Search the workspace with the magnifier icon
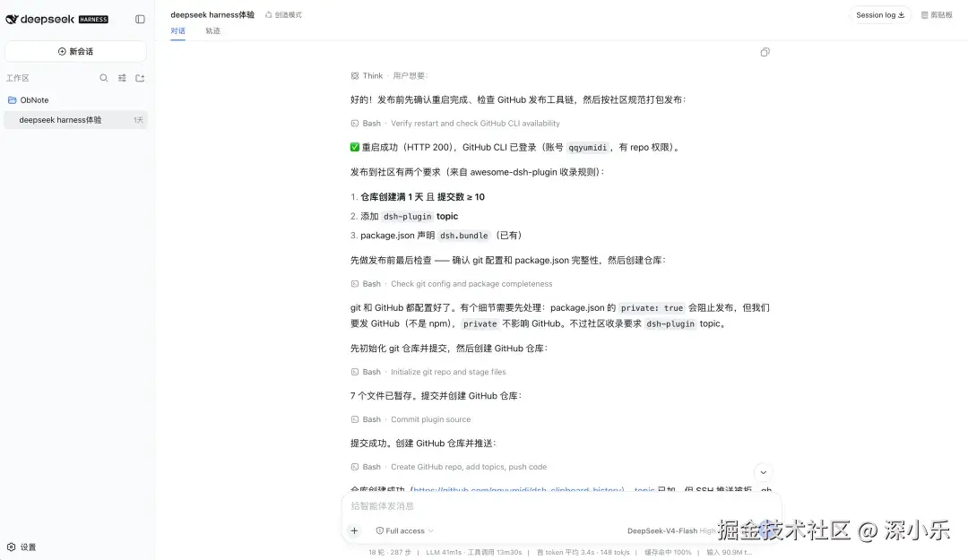 [x=104, y=78]
